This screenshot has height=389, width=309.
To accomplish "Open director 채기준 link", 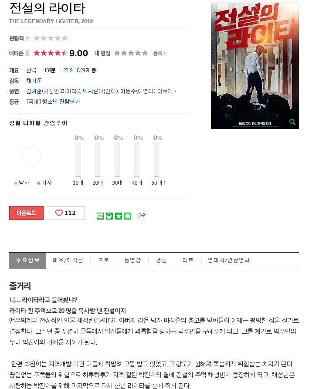I will coord(34,81).
